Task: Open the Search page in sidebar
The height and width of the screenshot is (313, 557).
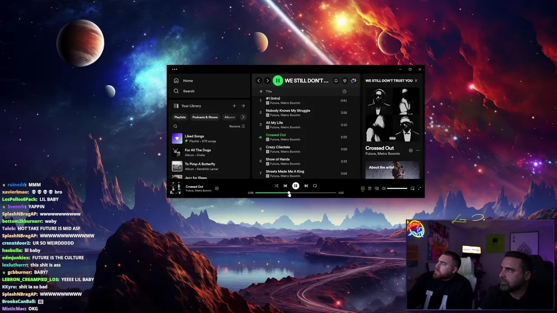Action: [x=184, y=91]
